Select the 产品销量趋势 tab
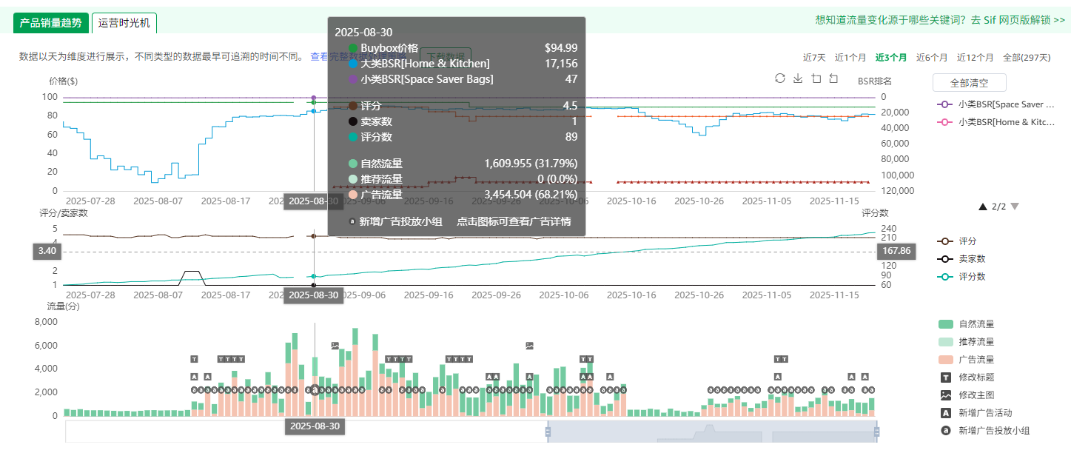 tap(51, 23)
